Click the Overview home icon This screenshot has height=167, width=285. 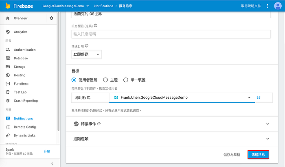point(8,18)
